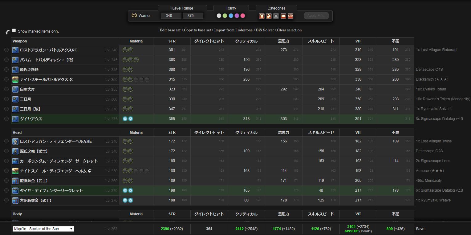Open the Miqo'te - Seeker of the Sun race dropdown
Viewport: 471px width, 235px height.
43,229
